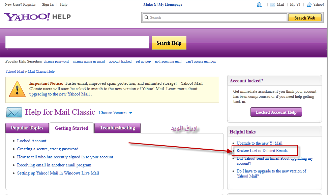Open not receiving mail link
328x195 pixels.
click(x=168, y=61)
